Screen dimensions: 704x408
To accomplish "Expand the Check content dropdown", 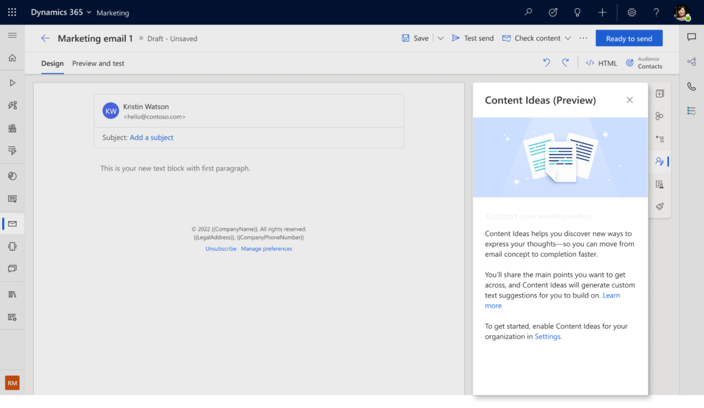I will click(x=568, y=38).
